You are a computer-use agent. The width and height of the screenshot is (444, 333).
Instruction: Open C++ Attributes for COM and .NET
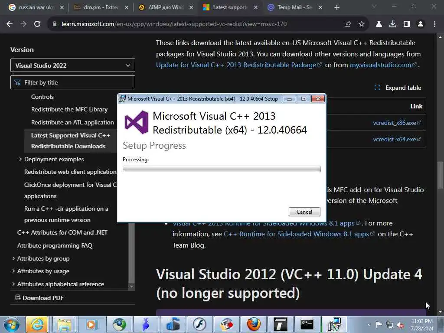point(62,232)
